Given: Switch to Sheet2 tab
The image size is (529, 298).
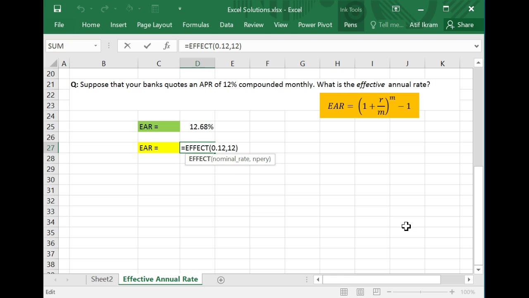Looking at the screenshot, I should tap(102, 279).
